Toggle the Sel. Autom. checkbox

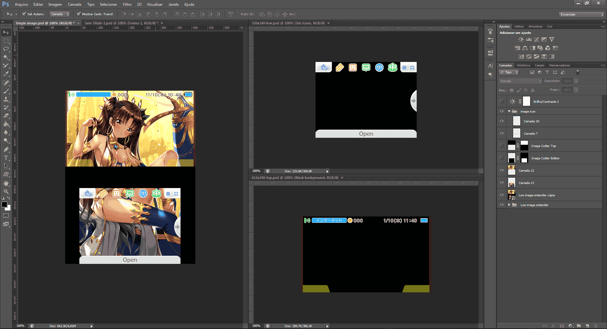(24, 14)
